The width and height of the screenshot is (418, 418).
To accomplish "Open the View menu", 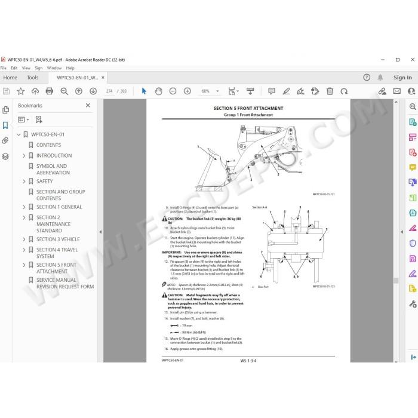I will (26, 68).
